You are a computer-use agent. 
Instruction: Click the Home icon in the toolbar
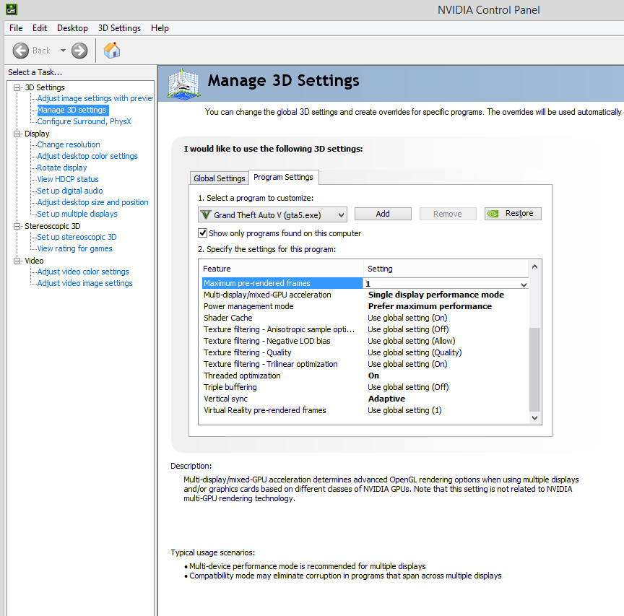click(x=112, y=50)
